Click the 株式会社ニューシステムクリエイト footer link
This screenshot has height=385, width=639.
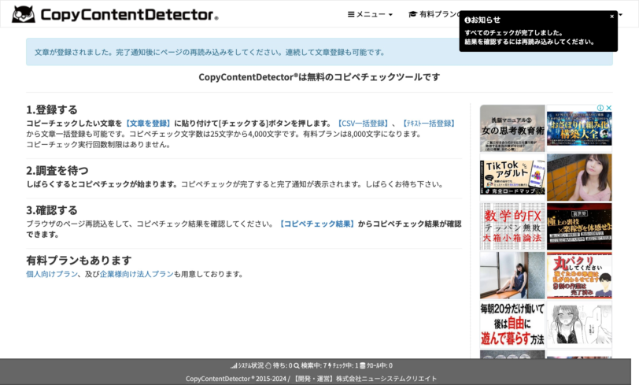point(386,379)
